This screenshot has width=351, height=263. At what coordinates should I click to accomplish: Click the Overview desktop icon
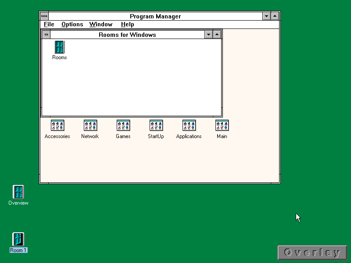click(18, 192)
